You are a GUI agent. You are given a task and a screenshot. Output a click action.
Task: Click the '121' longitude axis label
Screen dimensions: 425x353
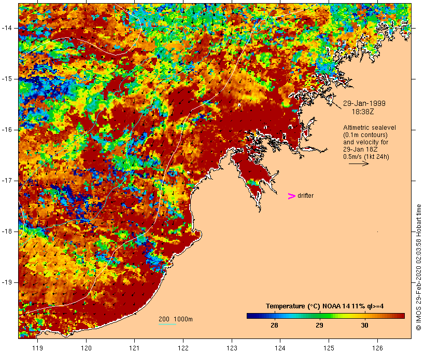point(134,348)
